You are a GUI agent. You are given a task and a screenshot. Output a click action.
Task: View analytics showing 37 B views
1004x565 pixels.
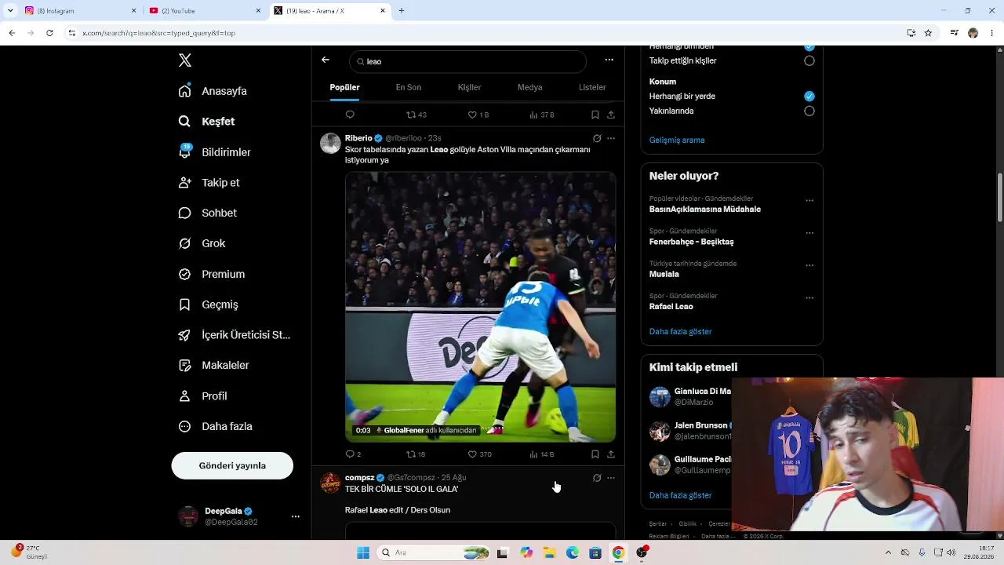pos(542,115)
